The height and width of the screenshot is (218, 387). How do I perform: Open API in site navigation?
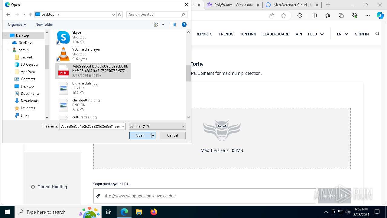(299, 34)
